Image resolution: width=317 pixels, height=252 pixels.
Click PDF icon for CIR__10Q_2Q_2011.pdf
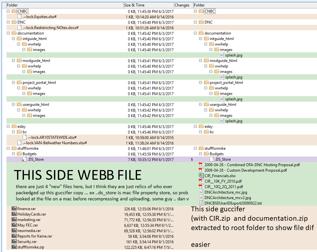pos(201,186)
